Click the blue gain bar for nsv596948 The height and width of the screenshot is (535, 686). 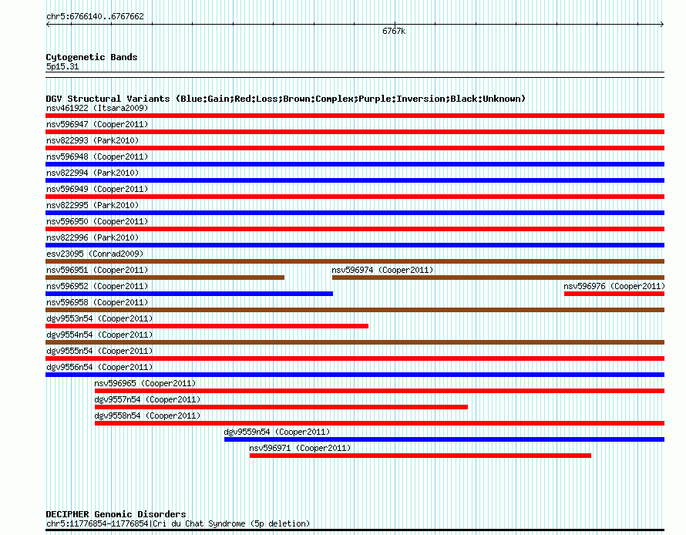point(355,164)
